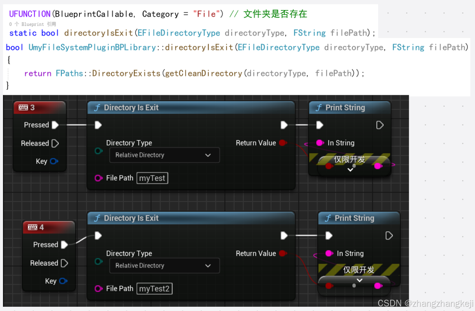Select the upper Print String node title

click(345, 108)
